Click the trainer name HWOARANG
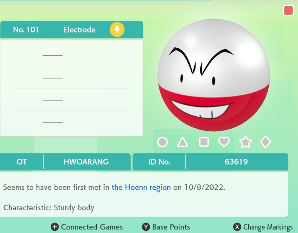Viewport: 298px width, 233px height. pyautogui.click(x=86, y=162)
